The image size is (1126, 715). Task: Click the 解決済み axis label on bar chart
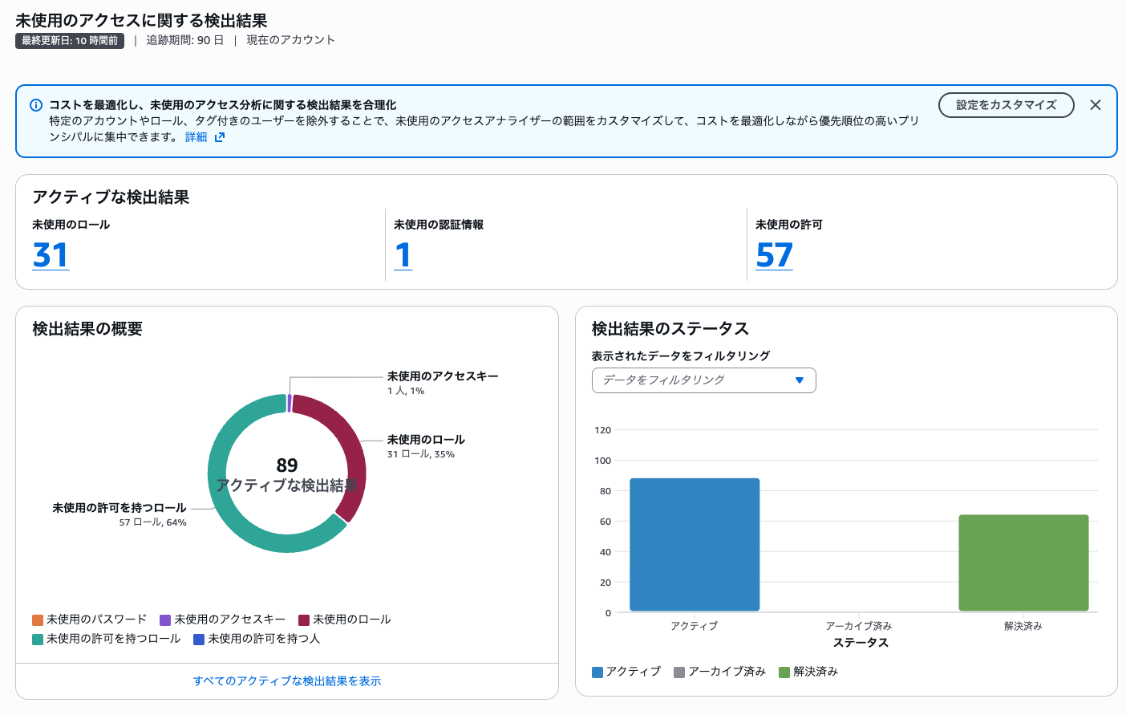pyautogui.click(x=1023, y=626)
